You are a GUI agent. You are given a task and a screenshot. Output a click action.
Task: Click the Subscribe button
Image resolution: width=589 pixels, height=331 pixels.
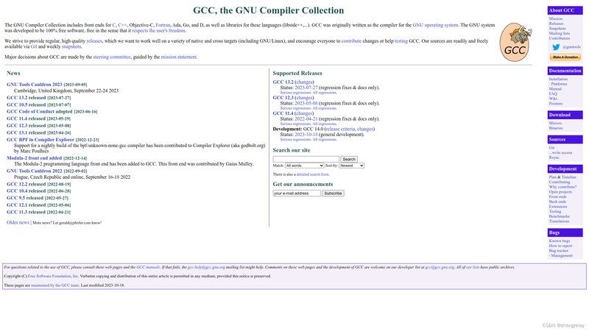(x=333, y=193)
